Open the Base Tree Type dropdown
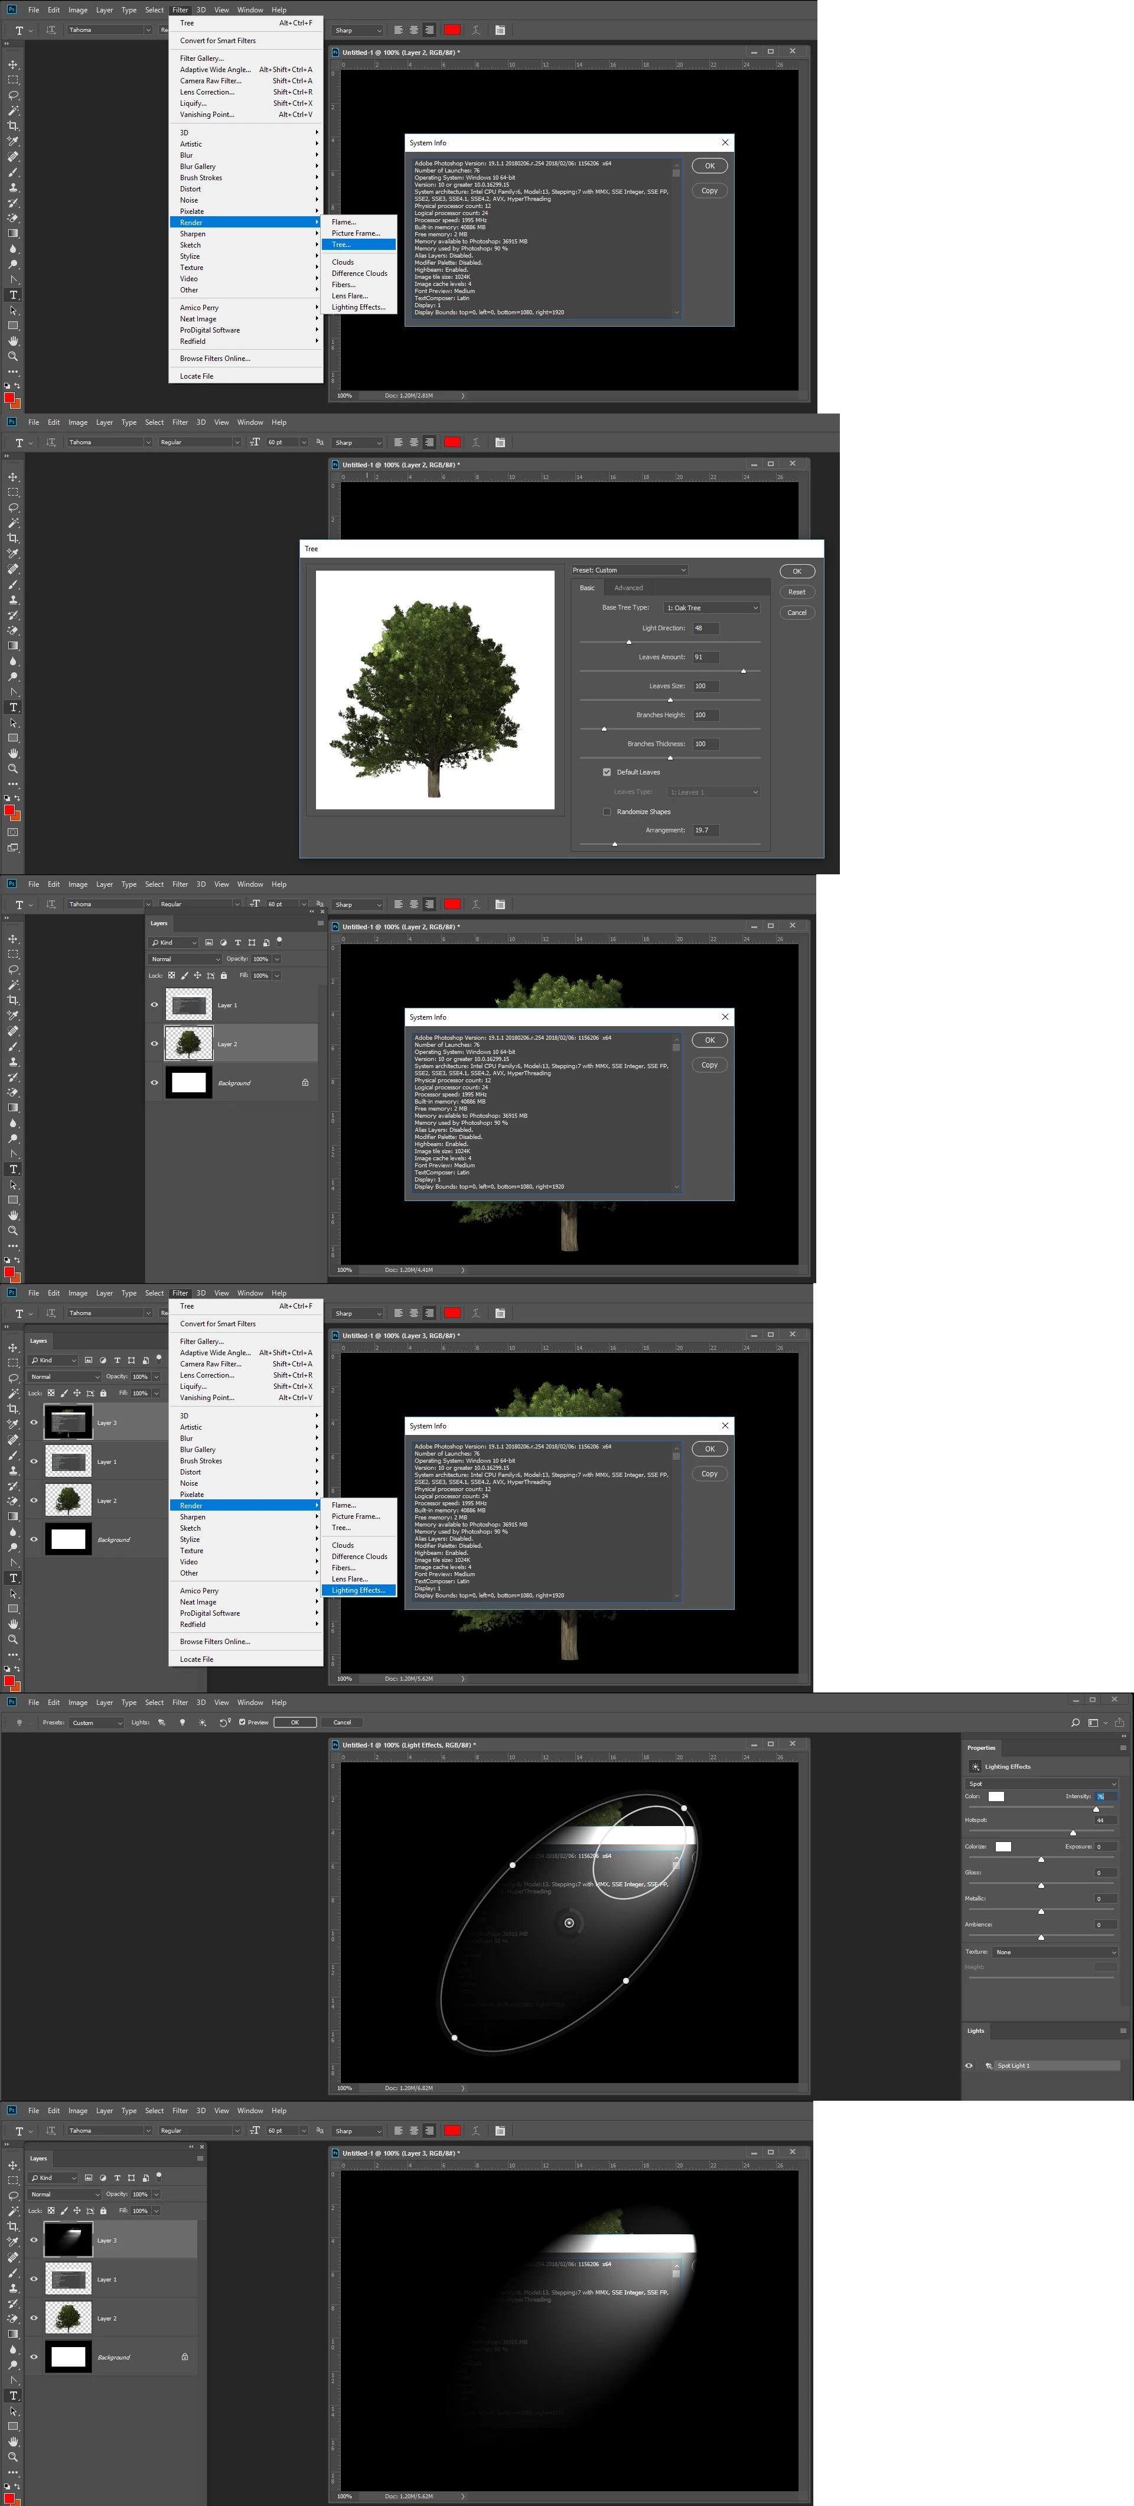This screenshot has width=1134, height=2506. pos(712,608)
